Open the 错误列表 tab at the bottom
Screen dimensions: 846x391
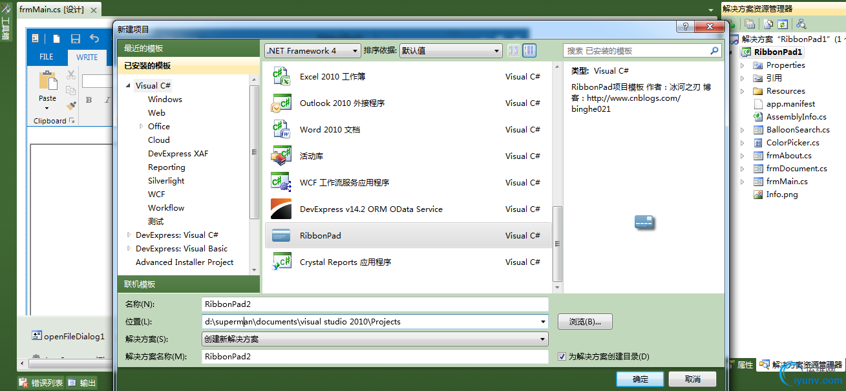(x=41, y=383)
